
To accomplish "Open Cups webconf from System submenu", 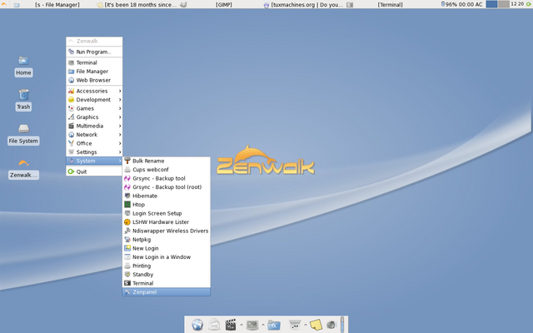I will [167, 170].
